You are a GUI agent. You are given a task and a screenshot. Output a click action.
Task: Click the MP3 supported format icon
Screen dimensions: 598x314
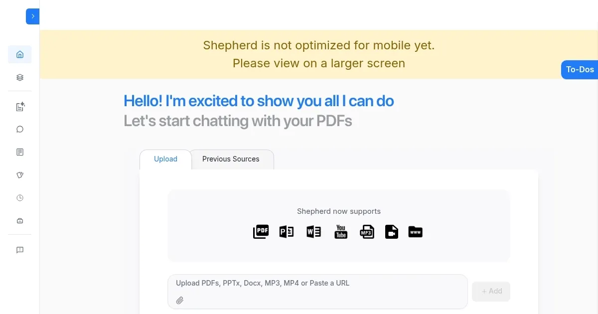coord(367,231)
